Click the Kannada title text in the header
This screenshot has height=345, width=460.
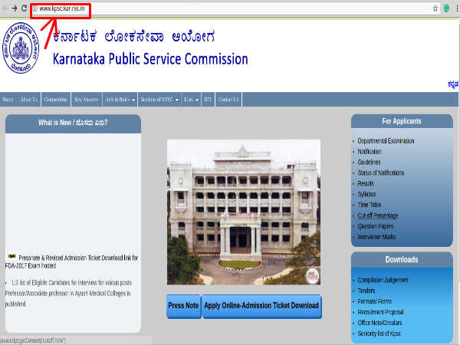[x=133, y=37]
